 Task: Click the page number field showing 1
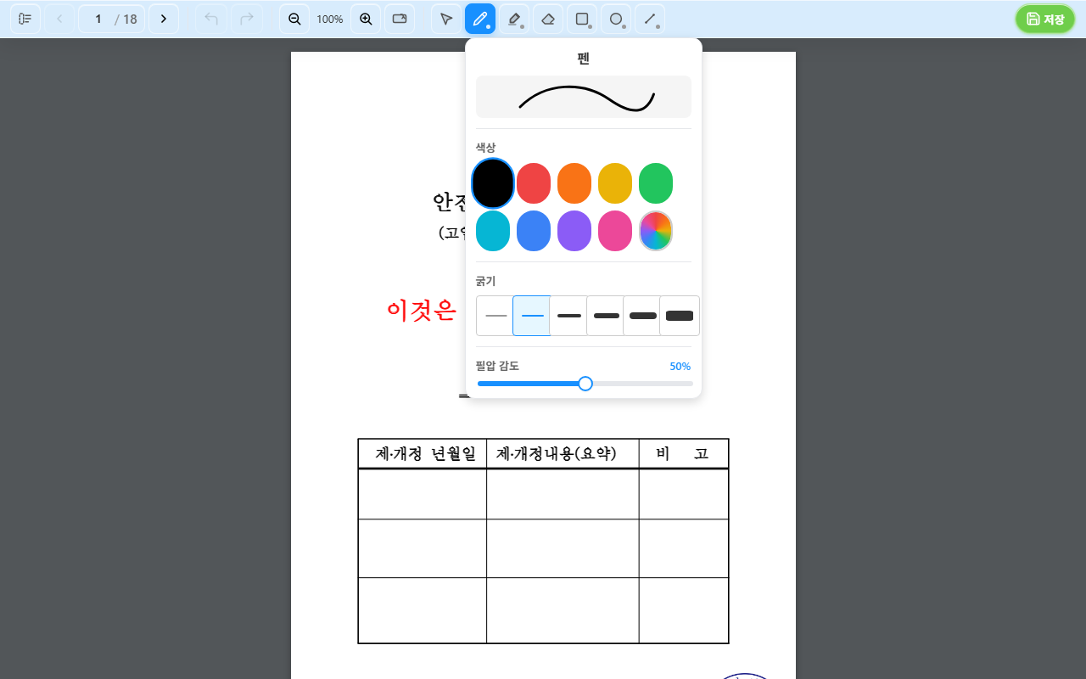pyautogui.click(x=98, y=19)
